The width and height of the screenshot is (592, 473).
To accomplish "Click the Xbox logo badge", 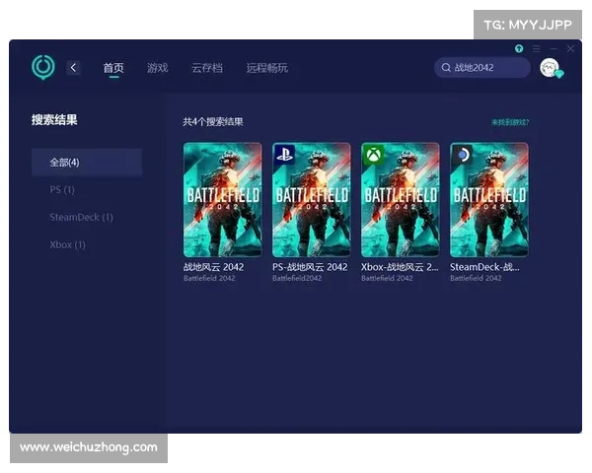I will click(373, 155).
